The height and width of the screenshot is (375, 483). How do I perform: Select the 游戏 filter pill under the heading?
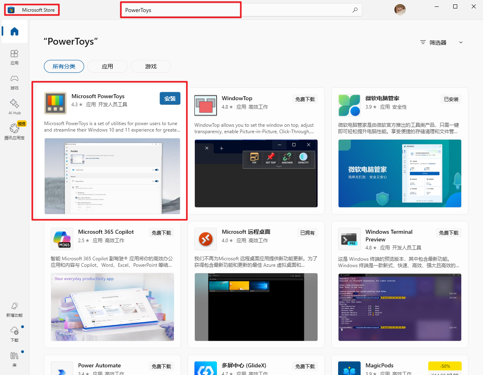tap(151, 66)
